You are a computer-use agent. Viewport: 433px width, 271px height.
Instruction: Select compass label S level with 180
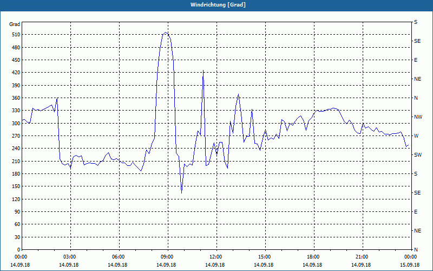pyautogui.click(x=416, y=174)
